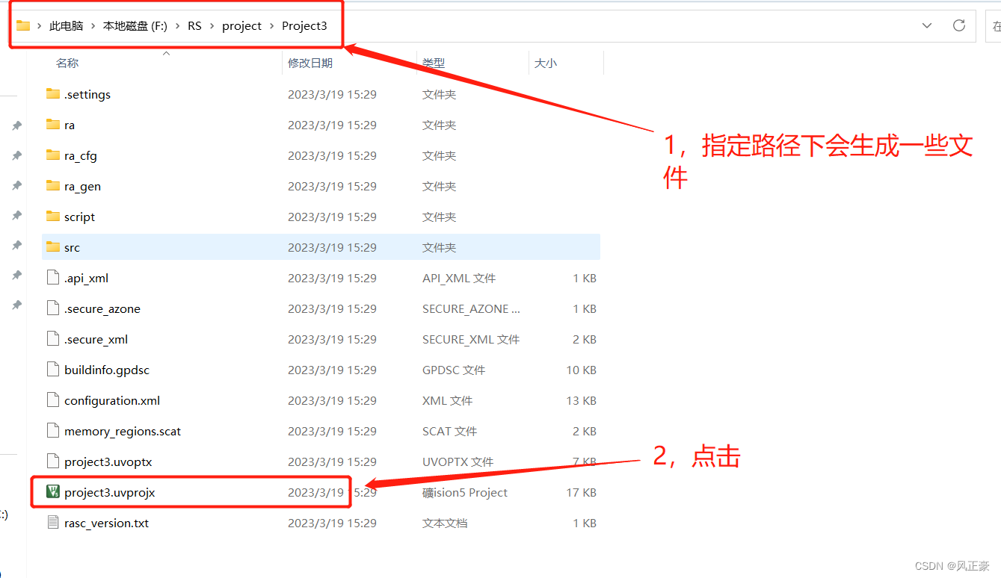Click the buildinfo.gpdsc file icon

52,370
